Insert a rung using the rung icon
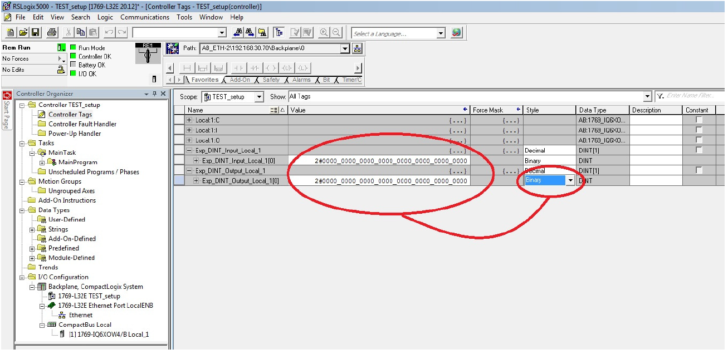 (187, 68)
